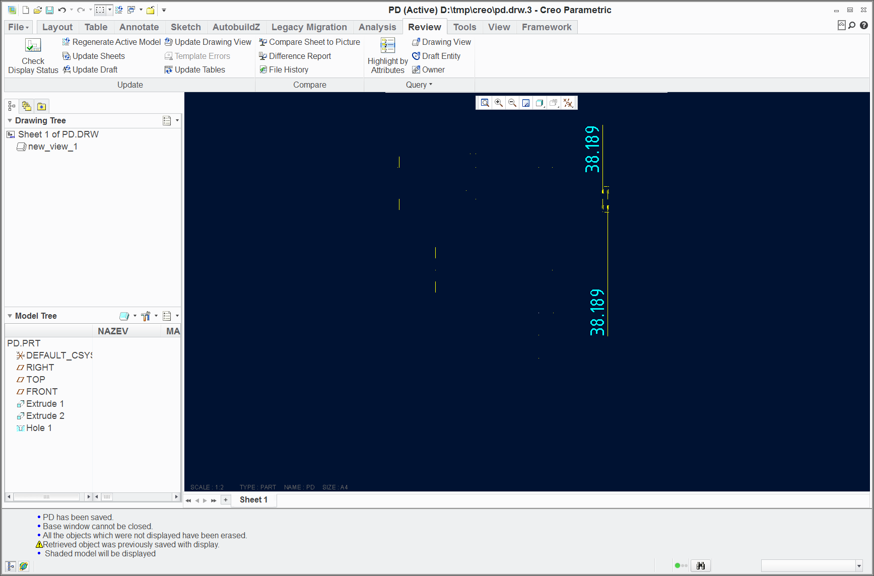The width and height of the screenshot is (874, 576).
Task: Save the drawing with the floppy icon
Action: pyautogui.click(x=49, y=10)
